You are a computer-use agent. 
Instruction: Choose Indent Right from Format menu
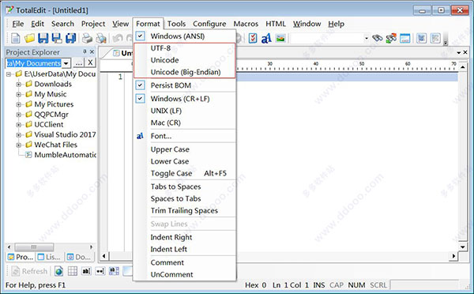(x=184, y=237)
